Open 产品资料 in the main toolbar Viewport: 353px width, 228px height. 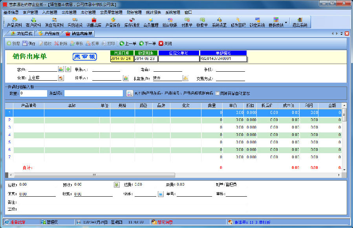[15, 22]
